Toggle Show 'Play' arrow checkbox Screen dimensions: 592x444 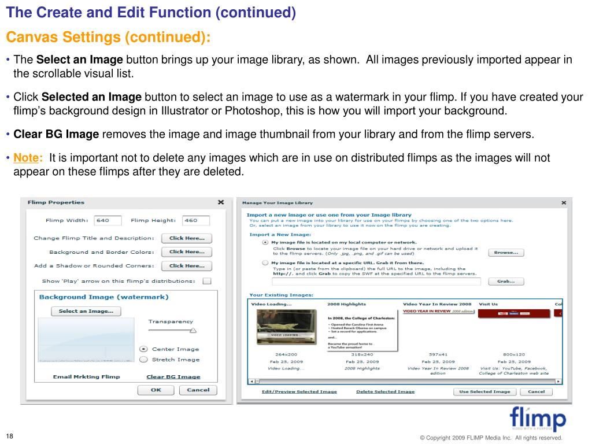point(207,281)
